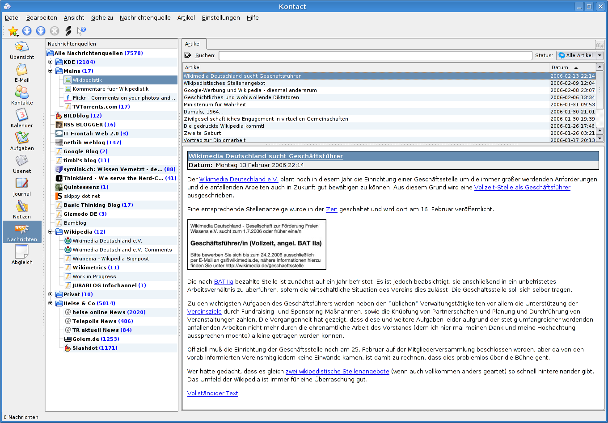The width and height of the screenshot is (608, 423).
Task: Click the fetch selected feed toolbar icon
Action: [27, 31]
